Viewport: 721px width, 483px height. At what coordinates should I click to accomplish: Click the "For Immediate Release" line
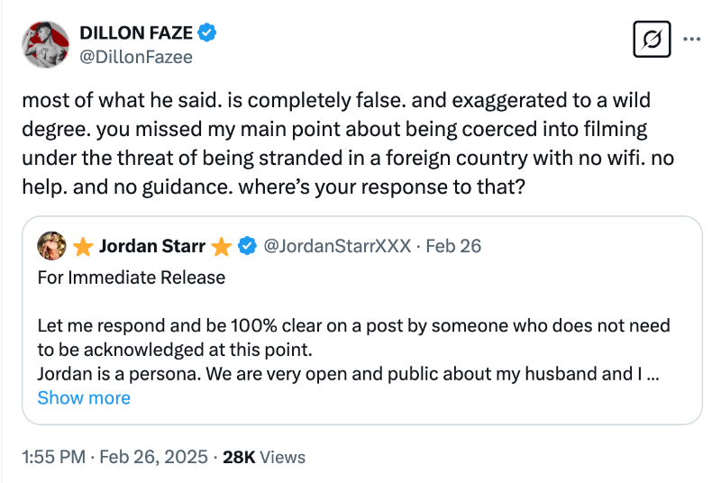tap(132, 277)
